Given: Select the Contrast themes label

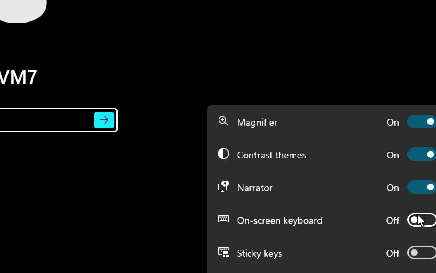Looking at the screenshot, I should pyautogui.click(x=271, y=155).
